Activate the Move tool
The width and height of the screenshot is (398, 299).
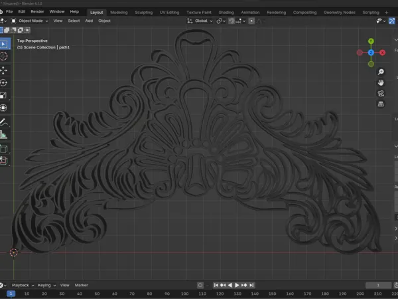pos(4,70)
